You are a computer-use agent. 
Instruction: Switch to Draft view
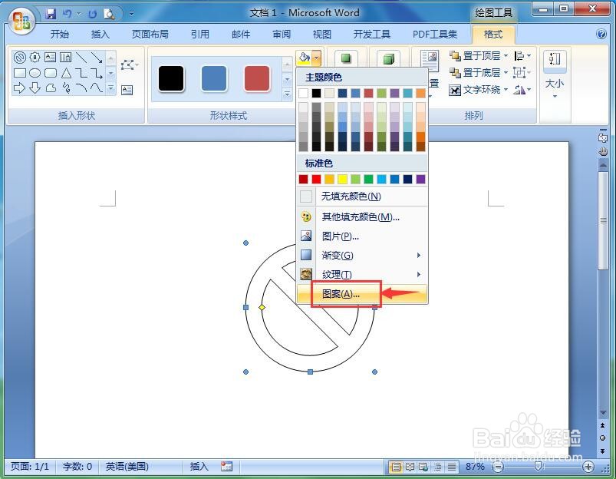click(x=452, y=467)
